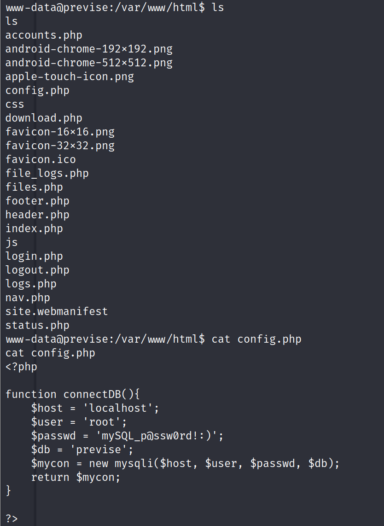Click the download.php filename

[44, 118]
